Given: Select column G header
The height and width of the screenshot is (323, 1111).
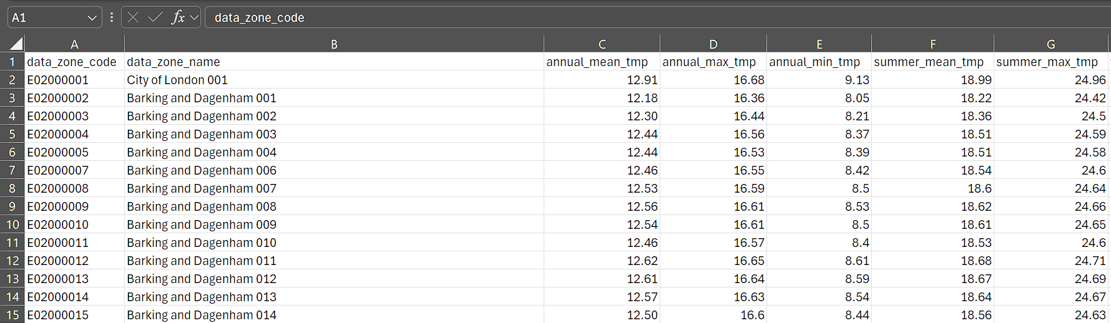Looking at the screenshot, I should [1050, 44].
